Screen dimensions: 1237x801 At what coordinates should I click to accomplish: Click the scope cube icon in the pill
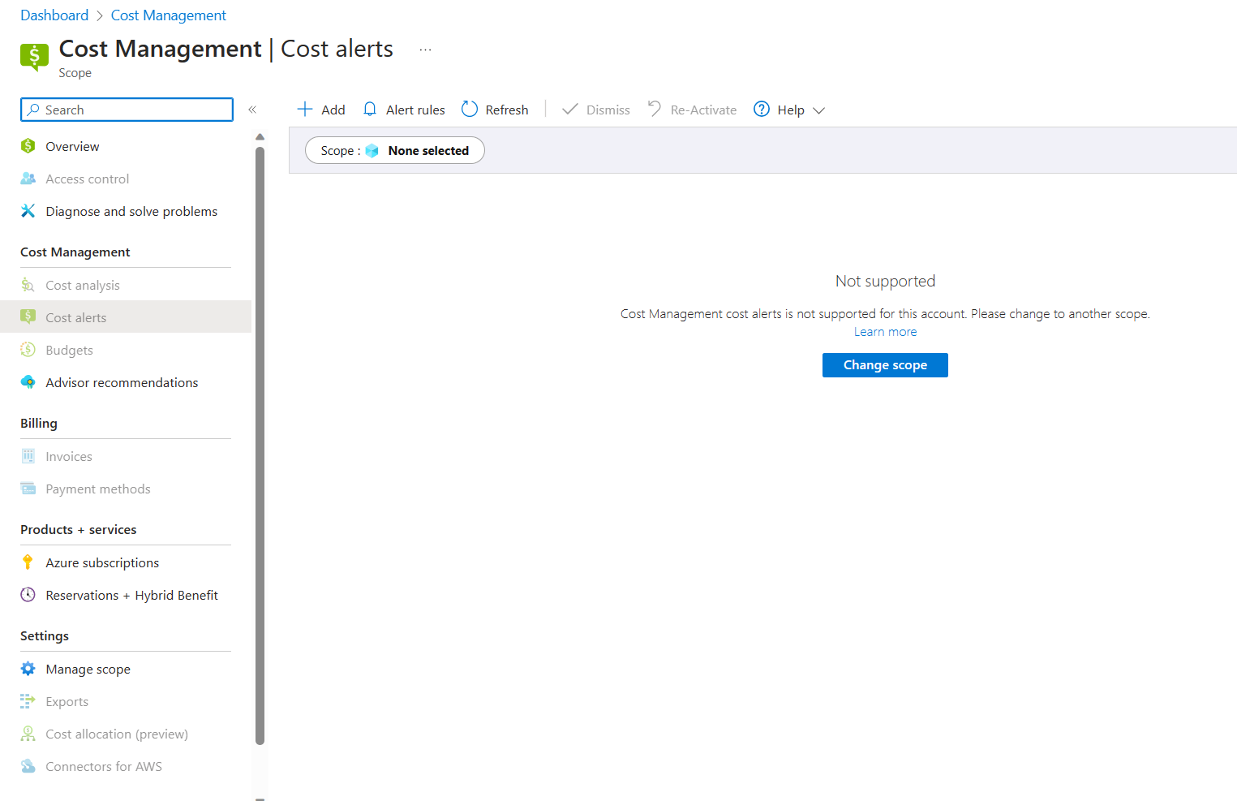[372, 151]
